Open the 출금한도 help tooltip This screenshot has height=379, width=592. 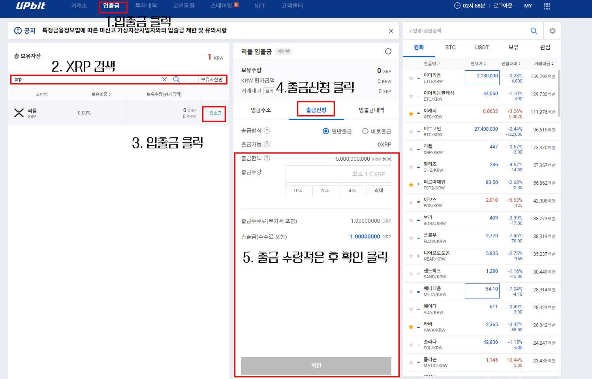tap(267, 158)
